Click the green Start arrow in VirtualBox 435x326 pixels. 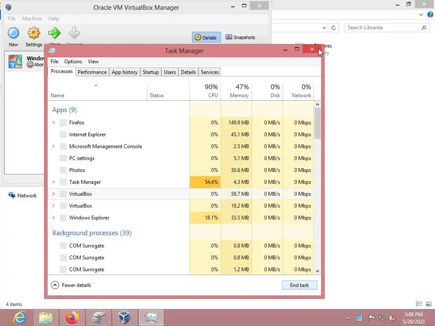pos(54,33)
